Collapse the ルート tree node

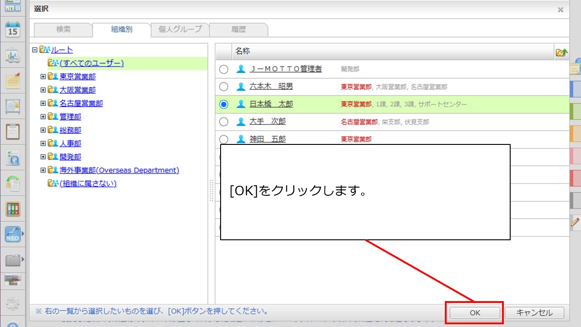35,50
